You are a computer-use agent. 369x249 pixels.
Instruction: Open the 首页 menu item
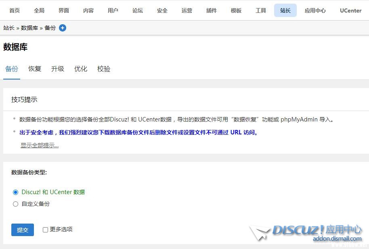(15, 10)
